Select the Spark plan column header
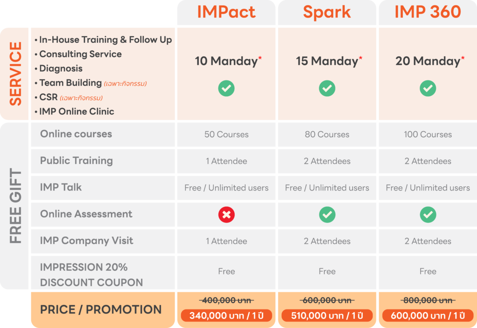The image size is (477, 328). (327, 12)
